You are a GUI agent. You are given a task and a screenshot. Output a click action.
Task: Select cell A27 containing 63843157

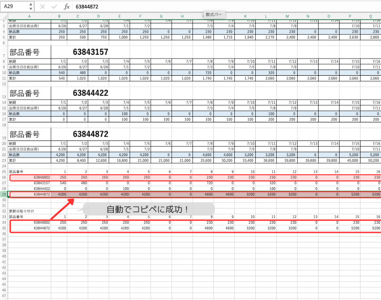pyautogui.click(x=30, y=183)
